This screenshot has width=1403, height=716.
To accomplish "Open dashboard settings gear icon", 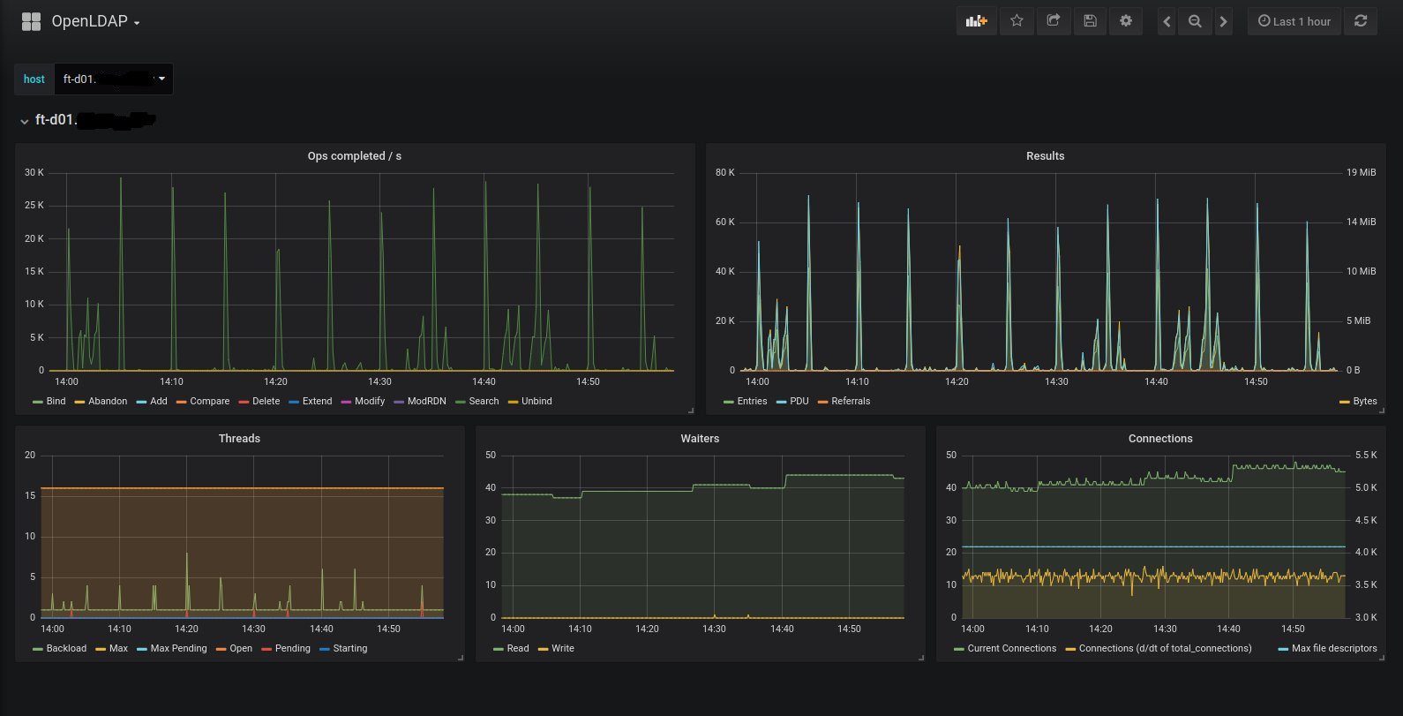I will click(1126, 21).
